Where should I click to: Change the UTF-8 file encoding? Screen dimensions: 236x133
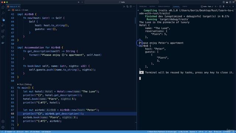click(201, 132)
